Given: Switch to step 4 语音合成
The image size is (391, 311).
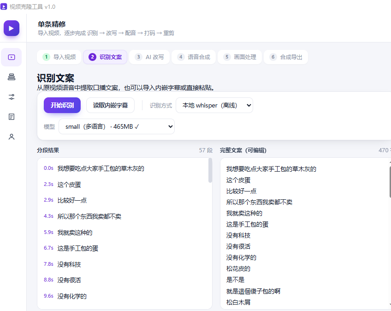Looking at the screenshot, I should pos(194,57).
